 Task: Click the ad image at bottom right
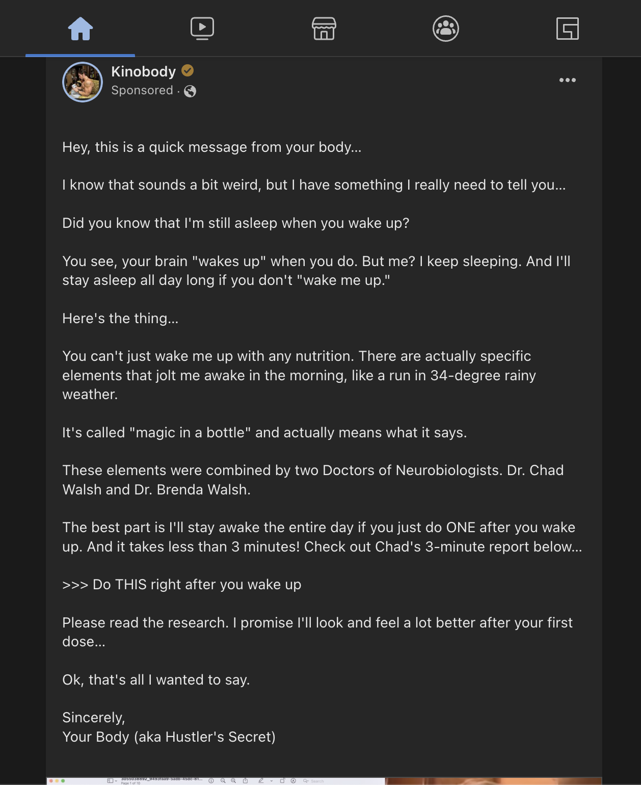(x=493, y=781)
